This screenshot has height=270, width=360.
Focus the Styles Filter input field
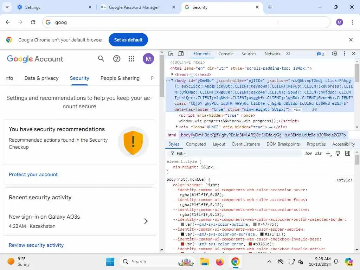[x=235, y=153]
